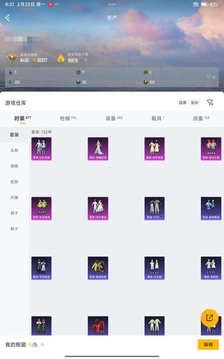Tap the 编辑 button
Viewport: 224px width, 359px height.
point(208,344)
